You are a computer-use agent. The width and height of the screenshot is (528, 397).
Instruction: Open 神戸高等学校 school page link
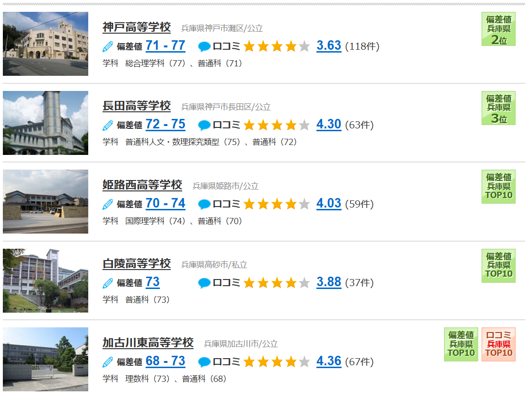pyautogui.click(x=137, y=27)
